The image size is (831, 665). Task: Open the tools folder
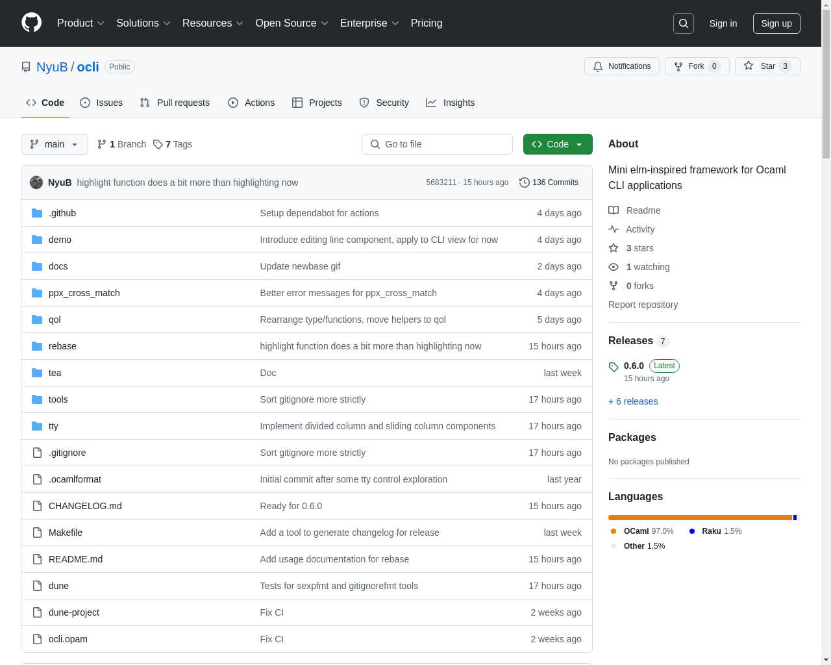(x=58, y=399)
